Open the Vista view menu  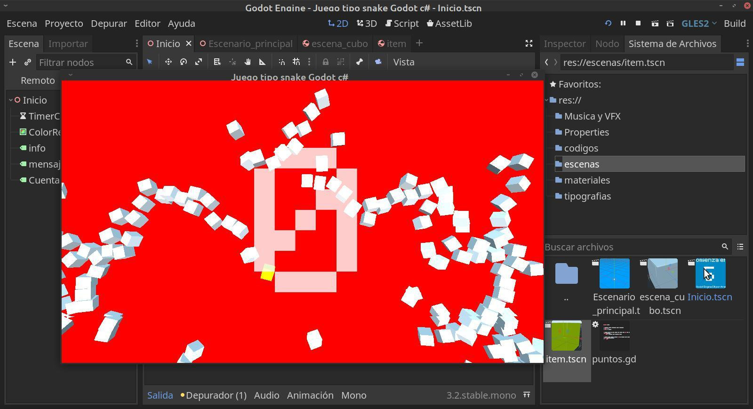click(404, 62)
